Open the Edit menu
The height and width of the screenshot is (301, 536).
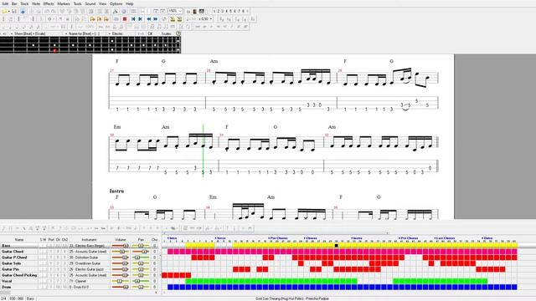tap(5, 3)
